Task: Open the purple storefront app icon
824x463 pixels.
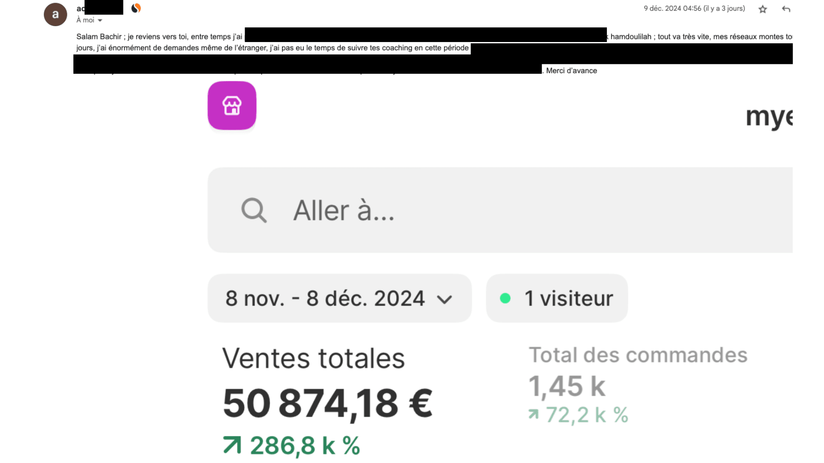Action: click(x=232, y=105)
